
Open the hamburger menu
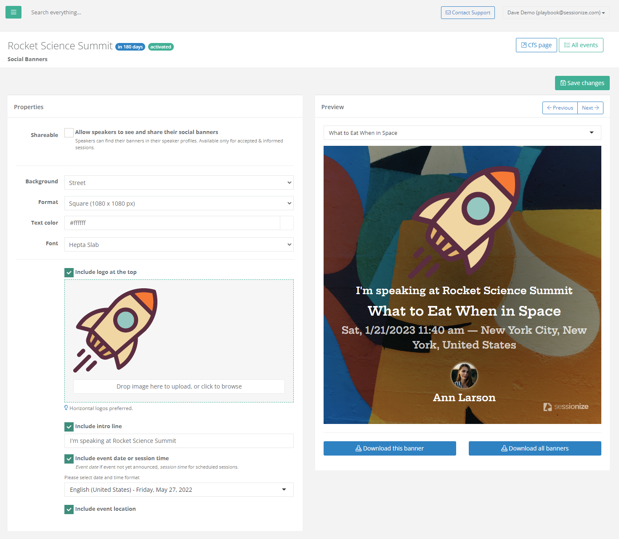[13, 12]
